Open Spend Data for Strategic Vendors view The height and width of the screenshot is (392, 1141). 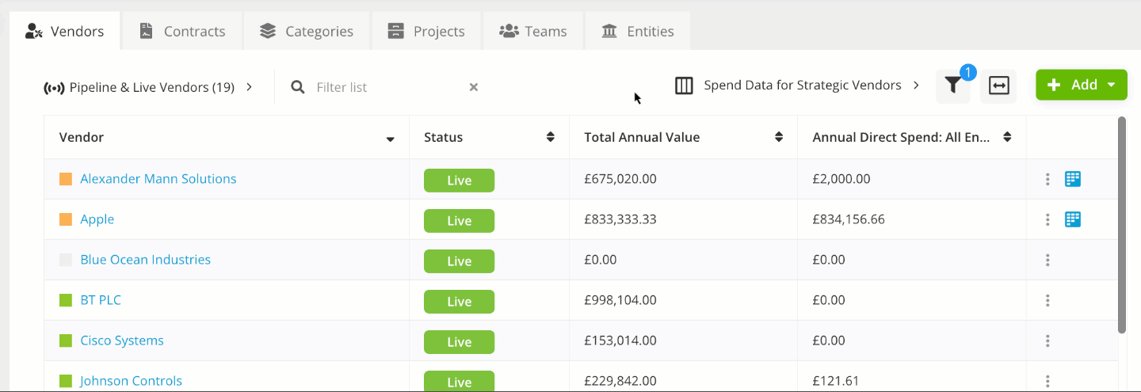(x=803, y=86)
